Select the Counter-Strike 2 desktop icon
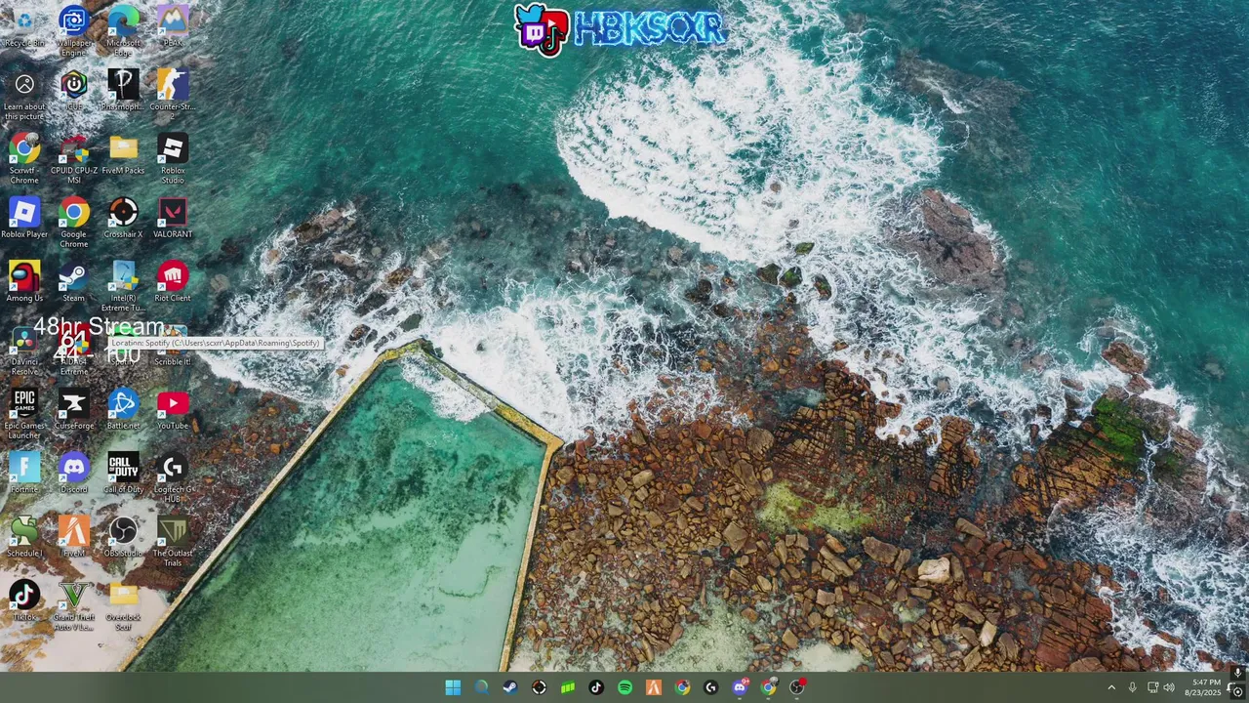1249x703 pixels. coord(173,96)
